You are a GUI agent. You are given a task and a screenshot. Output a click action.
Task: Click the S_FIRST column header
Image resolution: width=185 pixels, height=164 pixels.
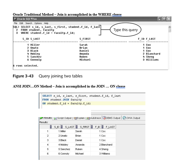[83, 127]
